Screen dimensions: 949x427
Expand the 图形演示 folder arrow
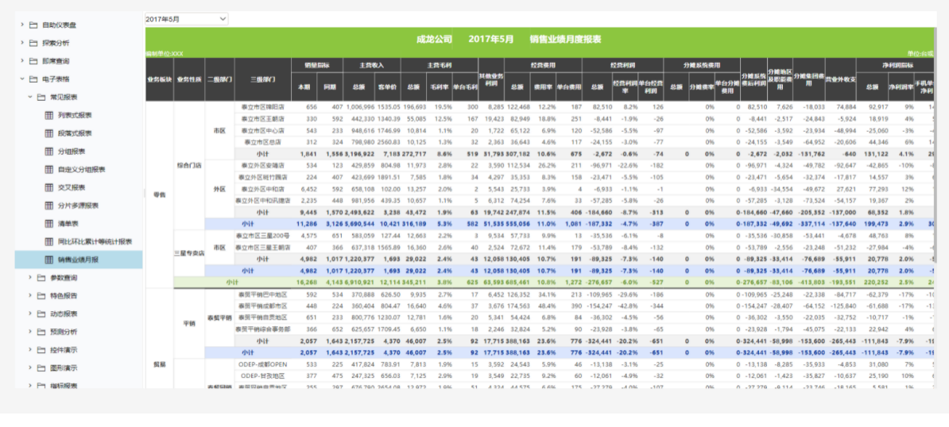point(29,367)
